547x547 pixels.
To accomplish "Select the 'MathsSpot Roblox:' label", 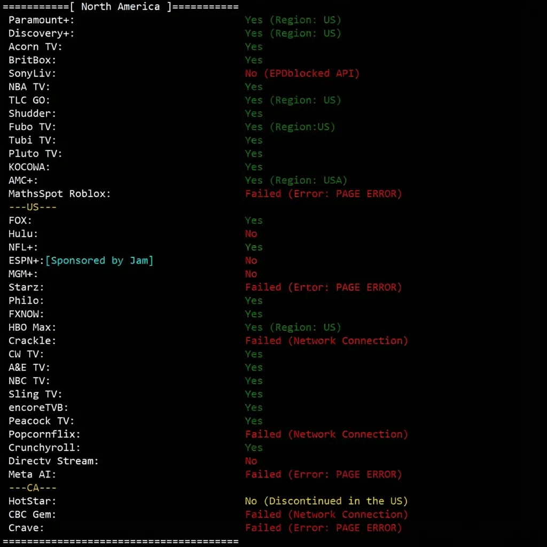I will point(60,194).
